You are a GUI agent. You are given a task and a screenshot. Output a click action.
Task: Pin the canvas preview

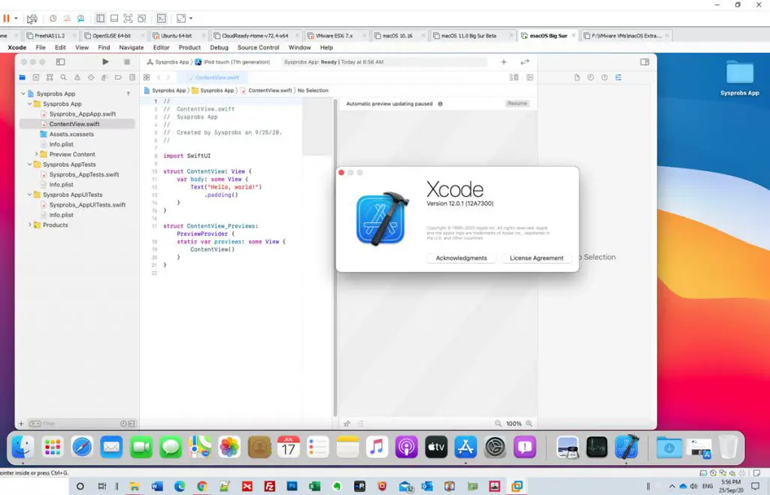347,424
